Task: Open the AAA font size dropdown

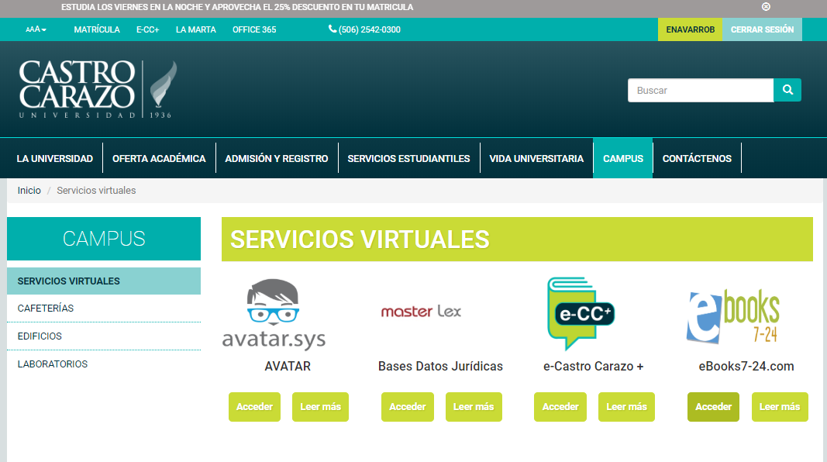Action: point(36,29)
